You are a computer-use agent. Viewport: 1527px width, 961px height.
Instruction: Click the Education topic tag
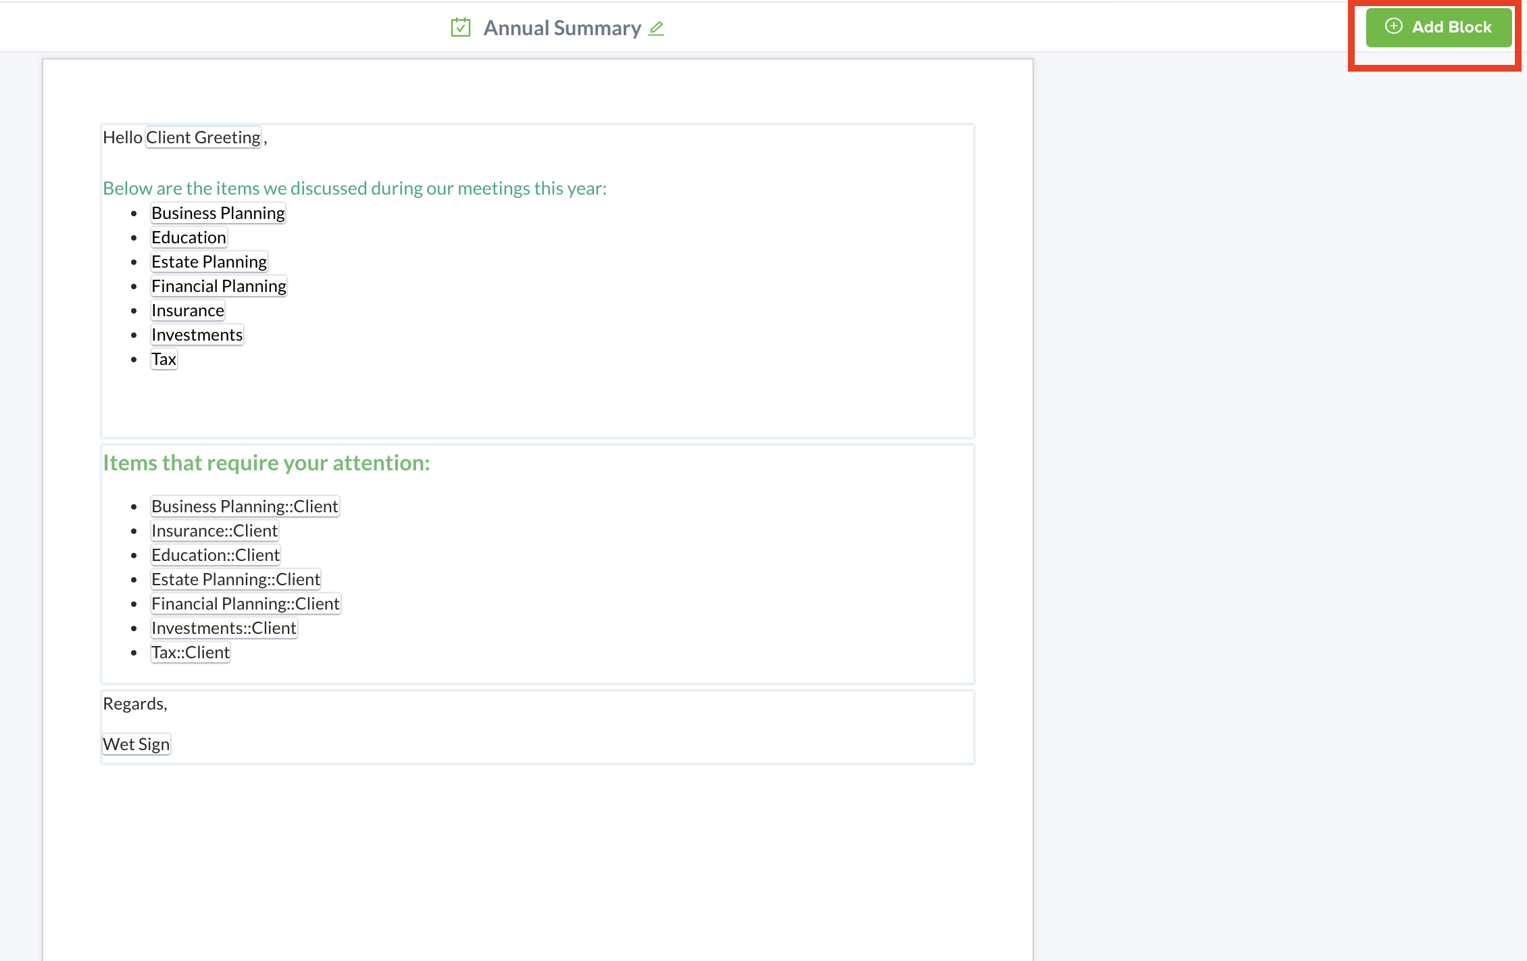(x=189, y=236)
